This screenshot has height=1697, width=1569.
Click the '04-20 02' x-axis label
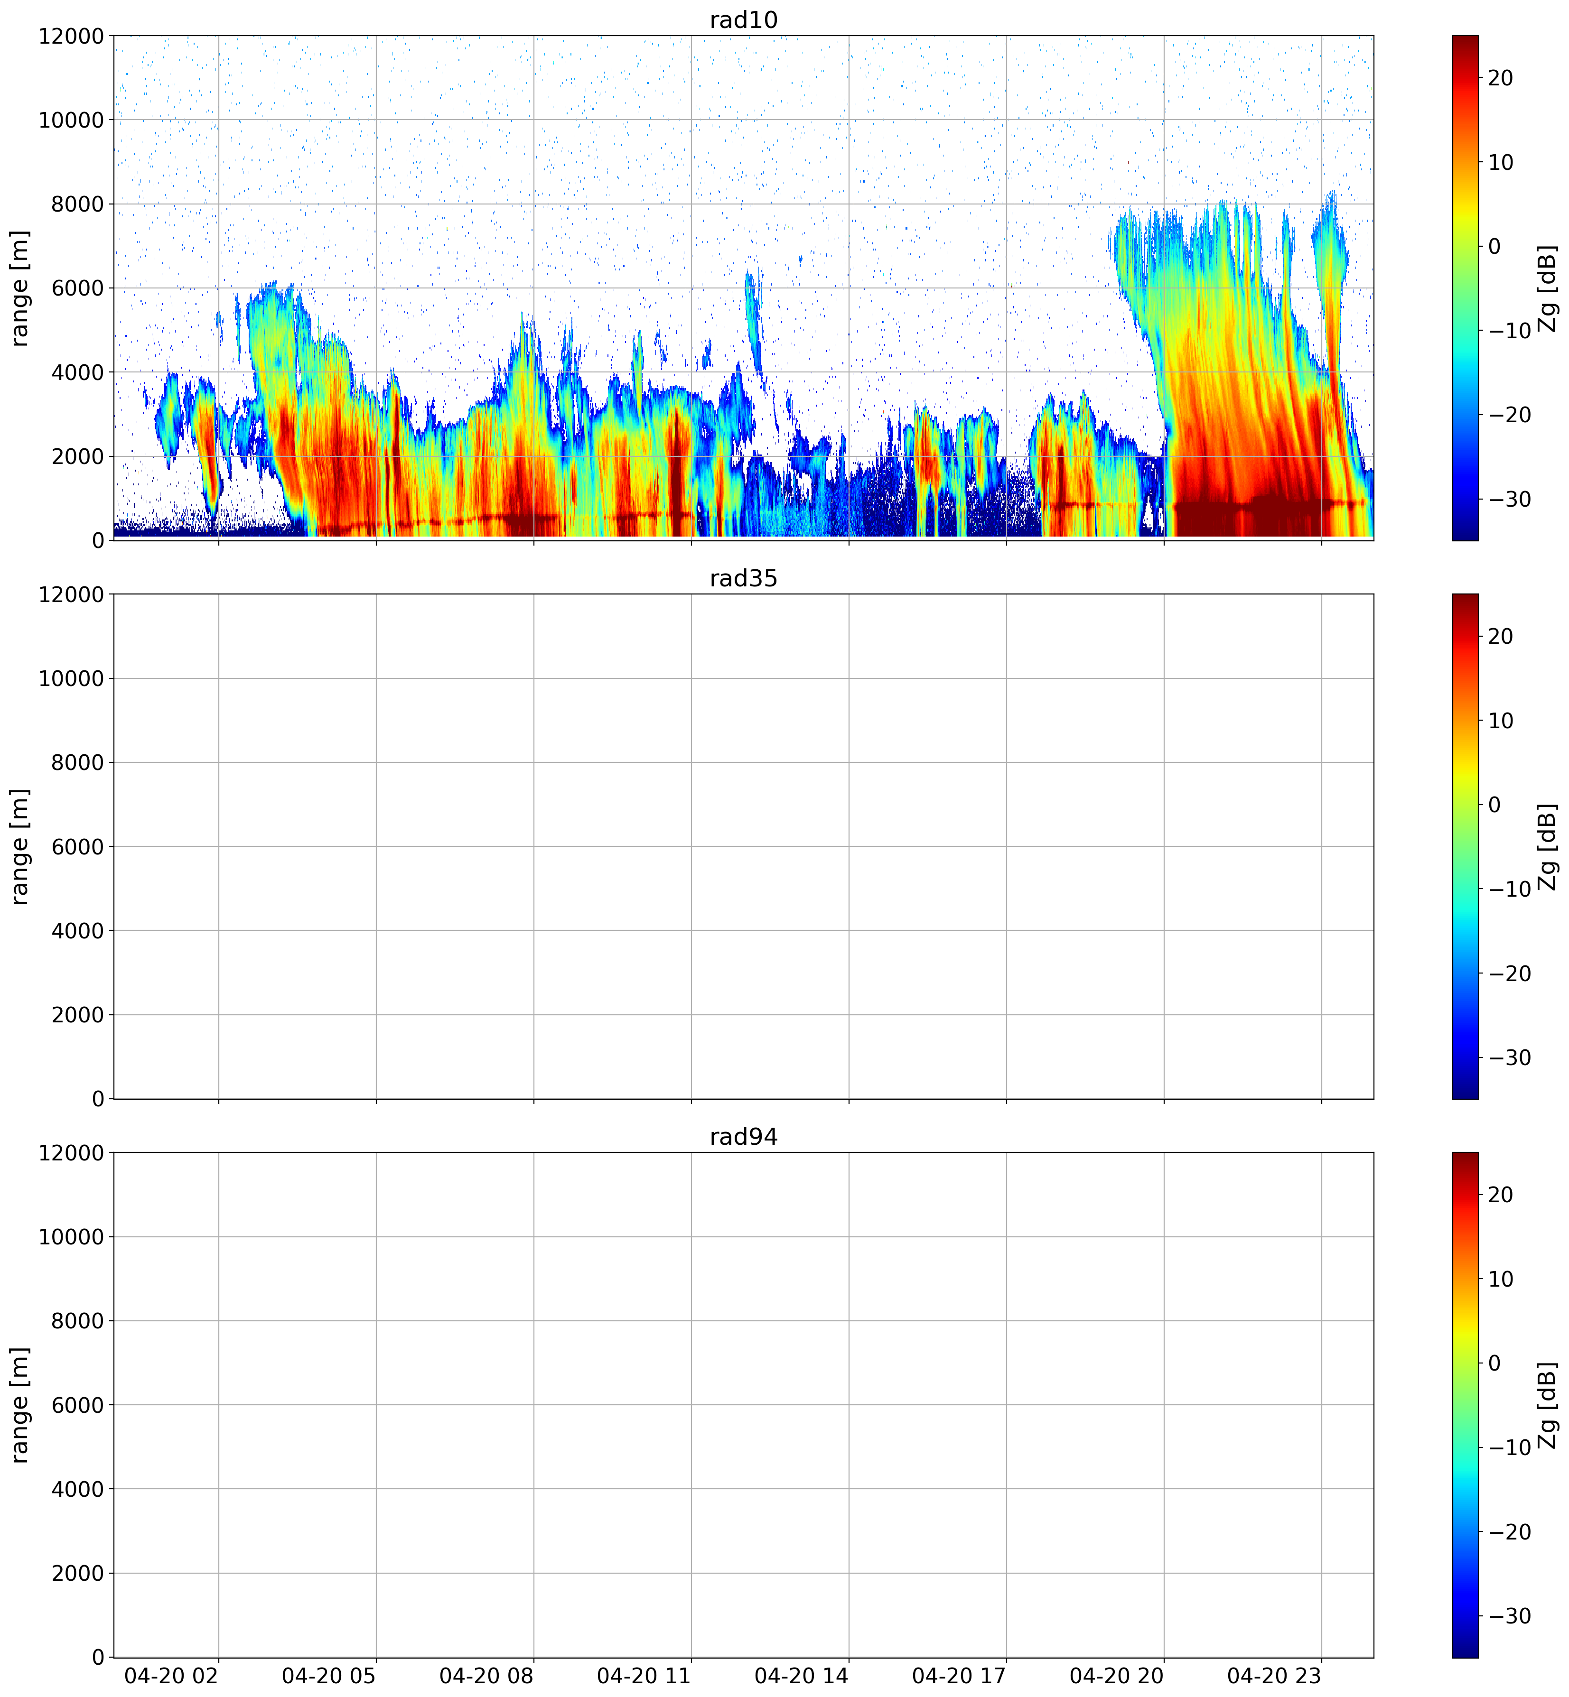click(x=171, y=1676)
